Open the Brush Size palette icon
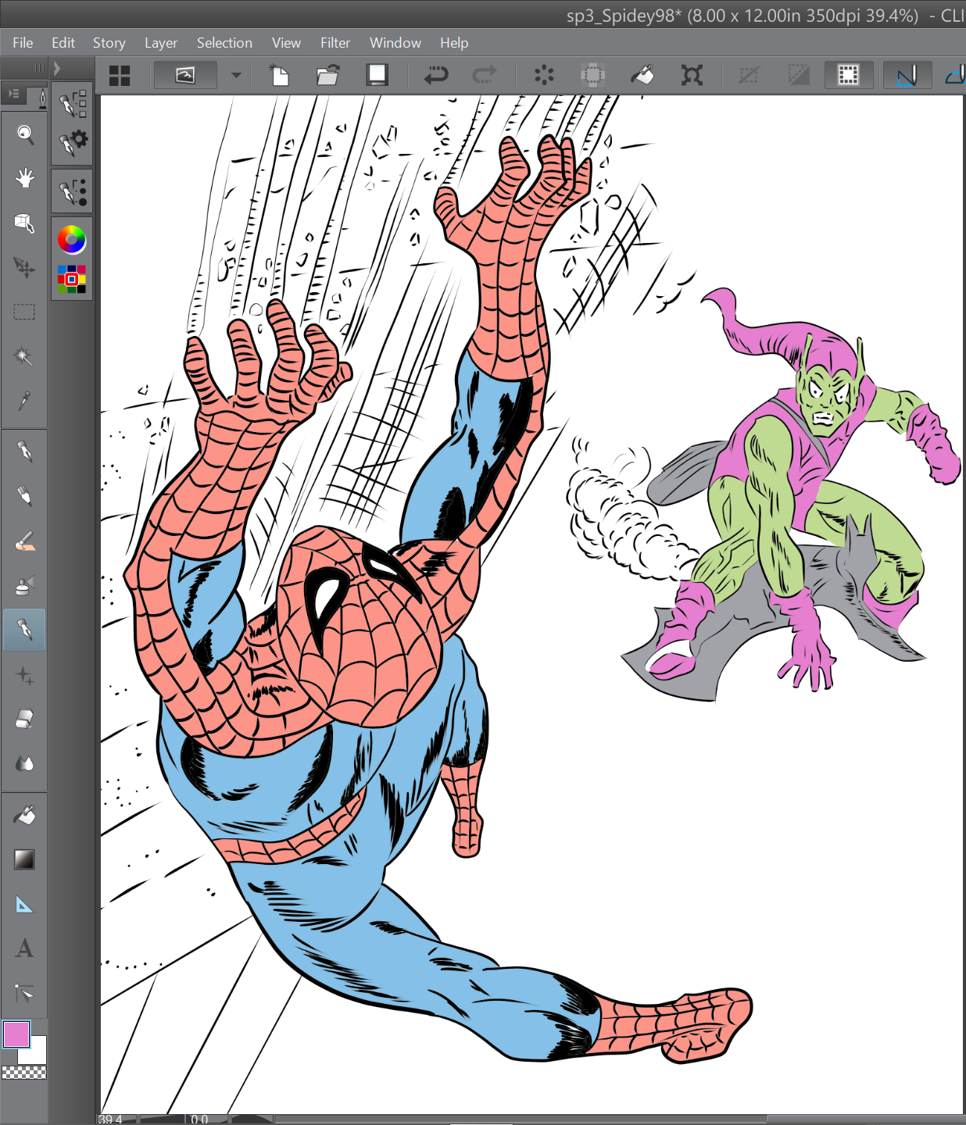Image resolution: width=966 pixels, height=1125 pixels. 73,191
